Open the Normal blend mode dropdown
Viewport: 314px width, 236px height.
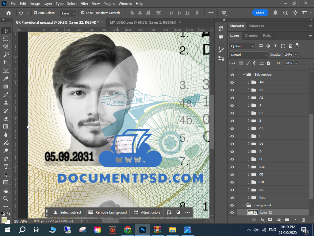[248, 55]
